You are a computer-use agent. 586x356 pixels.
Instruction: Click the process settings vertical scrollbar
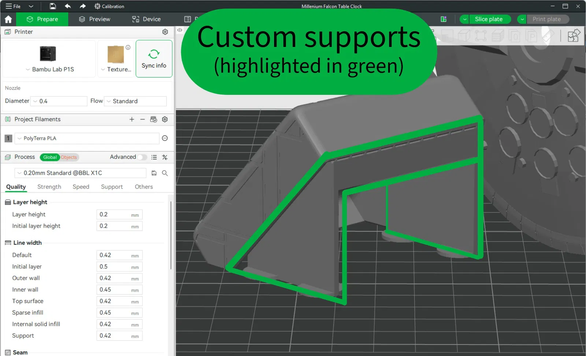click(171, 235)
